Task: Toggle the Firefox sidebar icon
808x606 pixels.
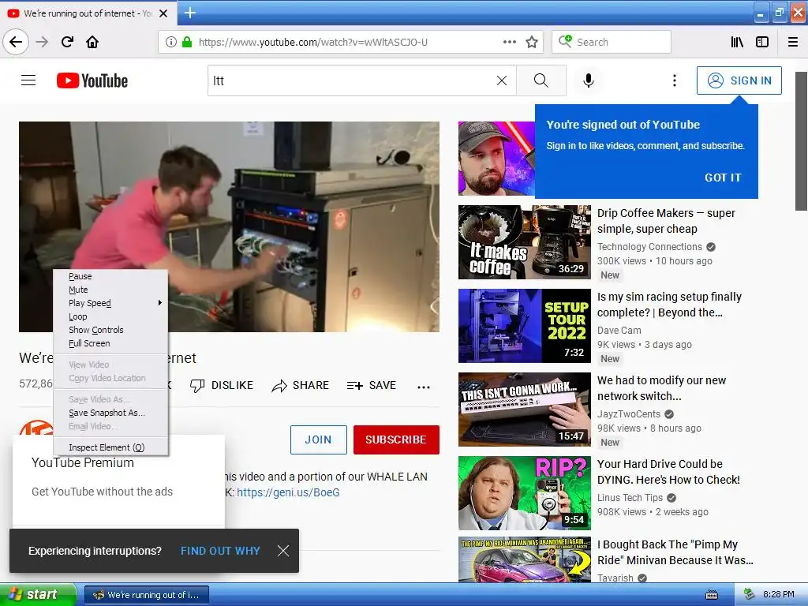Action: 762,42
